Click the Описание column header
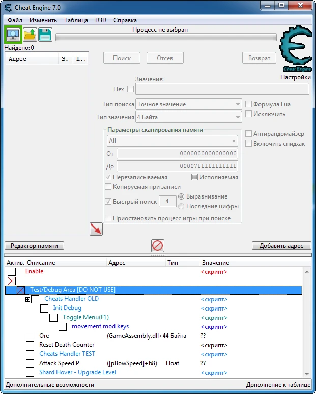This screenshot has height=394, width=316. (x=66, y=263)
